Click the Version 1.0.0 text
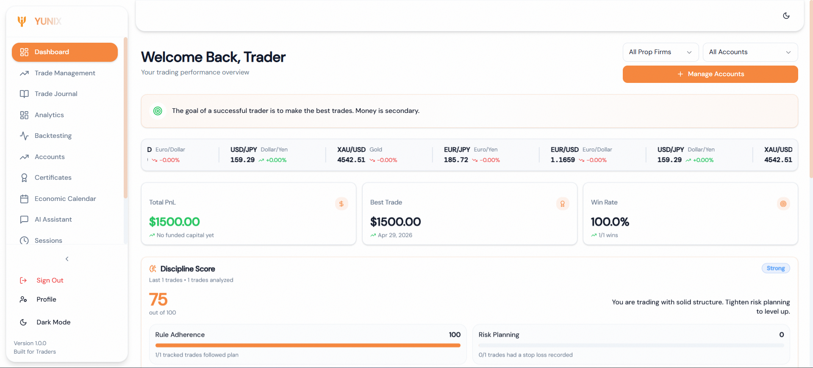 pyautogui.click(x=30, y=343)
